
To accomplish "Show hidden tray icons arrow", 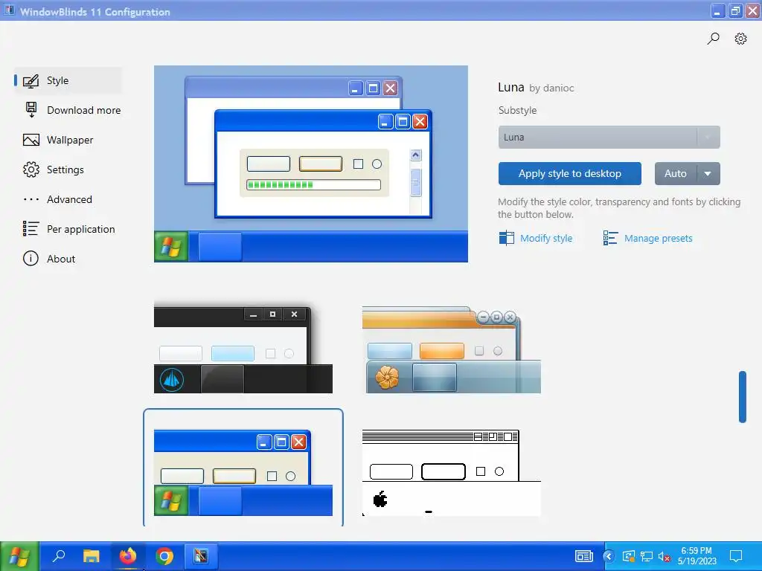I will pos(609,556).
